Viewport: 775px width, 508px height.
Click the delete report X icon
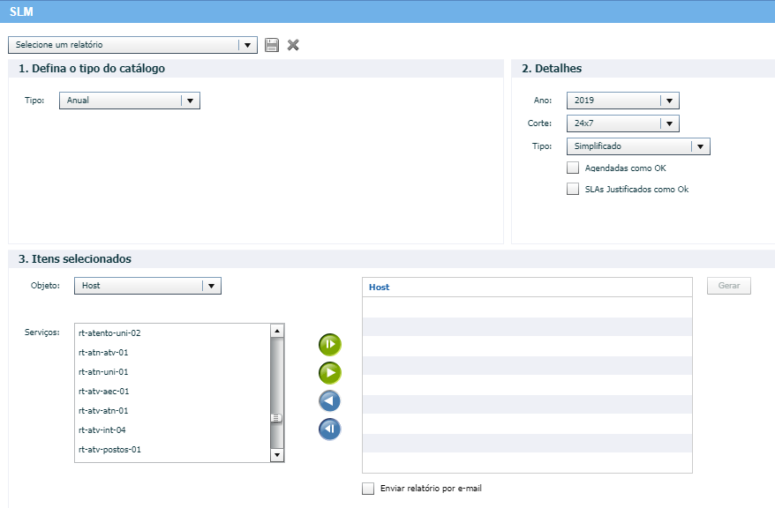click(293, 45)
